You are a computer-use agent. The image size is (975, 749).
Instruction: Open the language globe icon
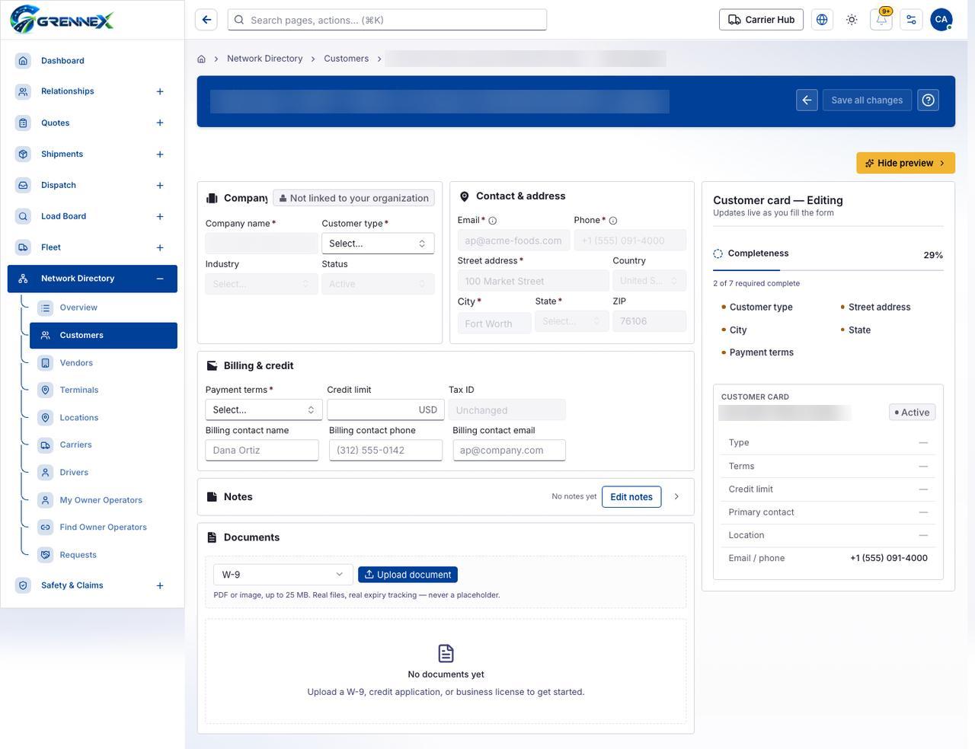[x=822, y=20]
